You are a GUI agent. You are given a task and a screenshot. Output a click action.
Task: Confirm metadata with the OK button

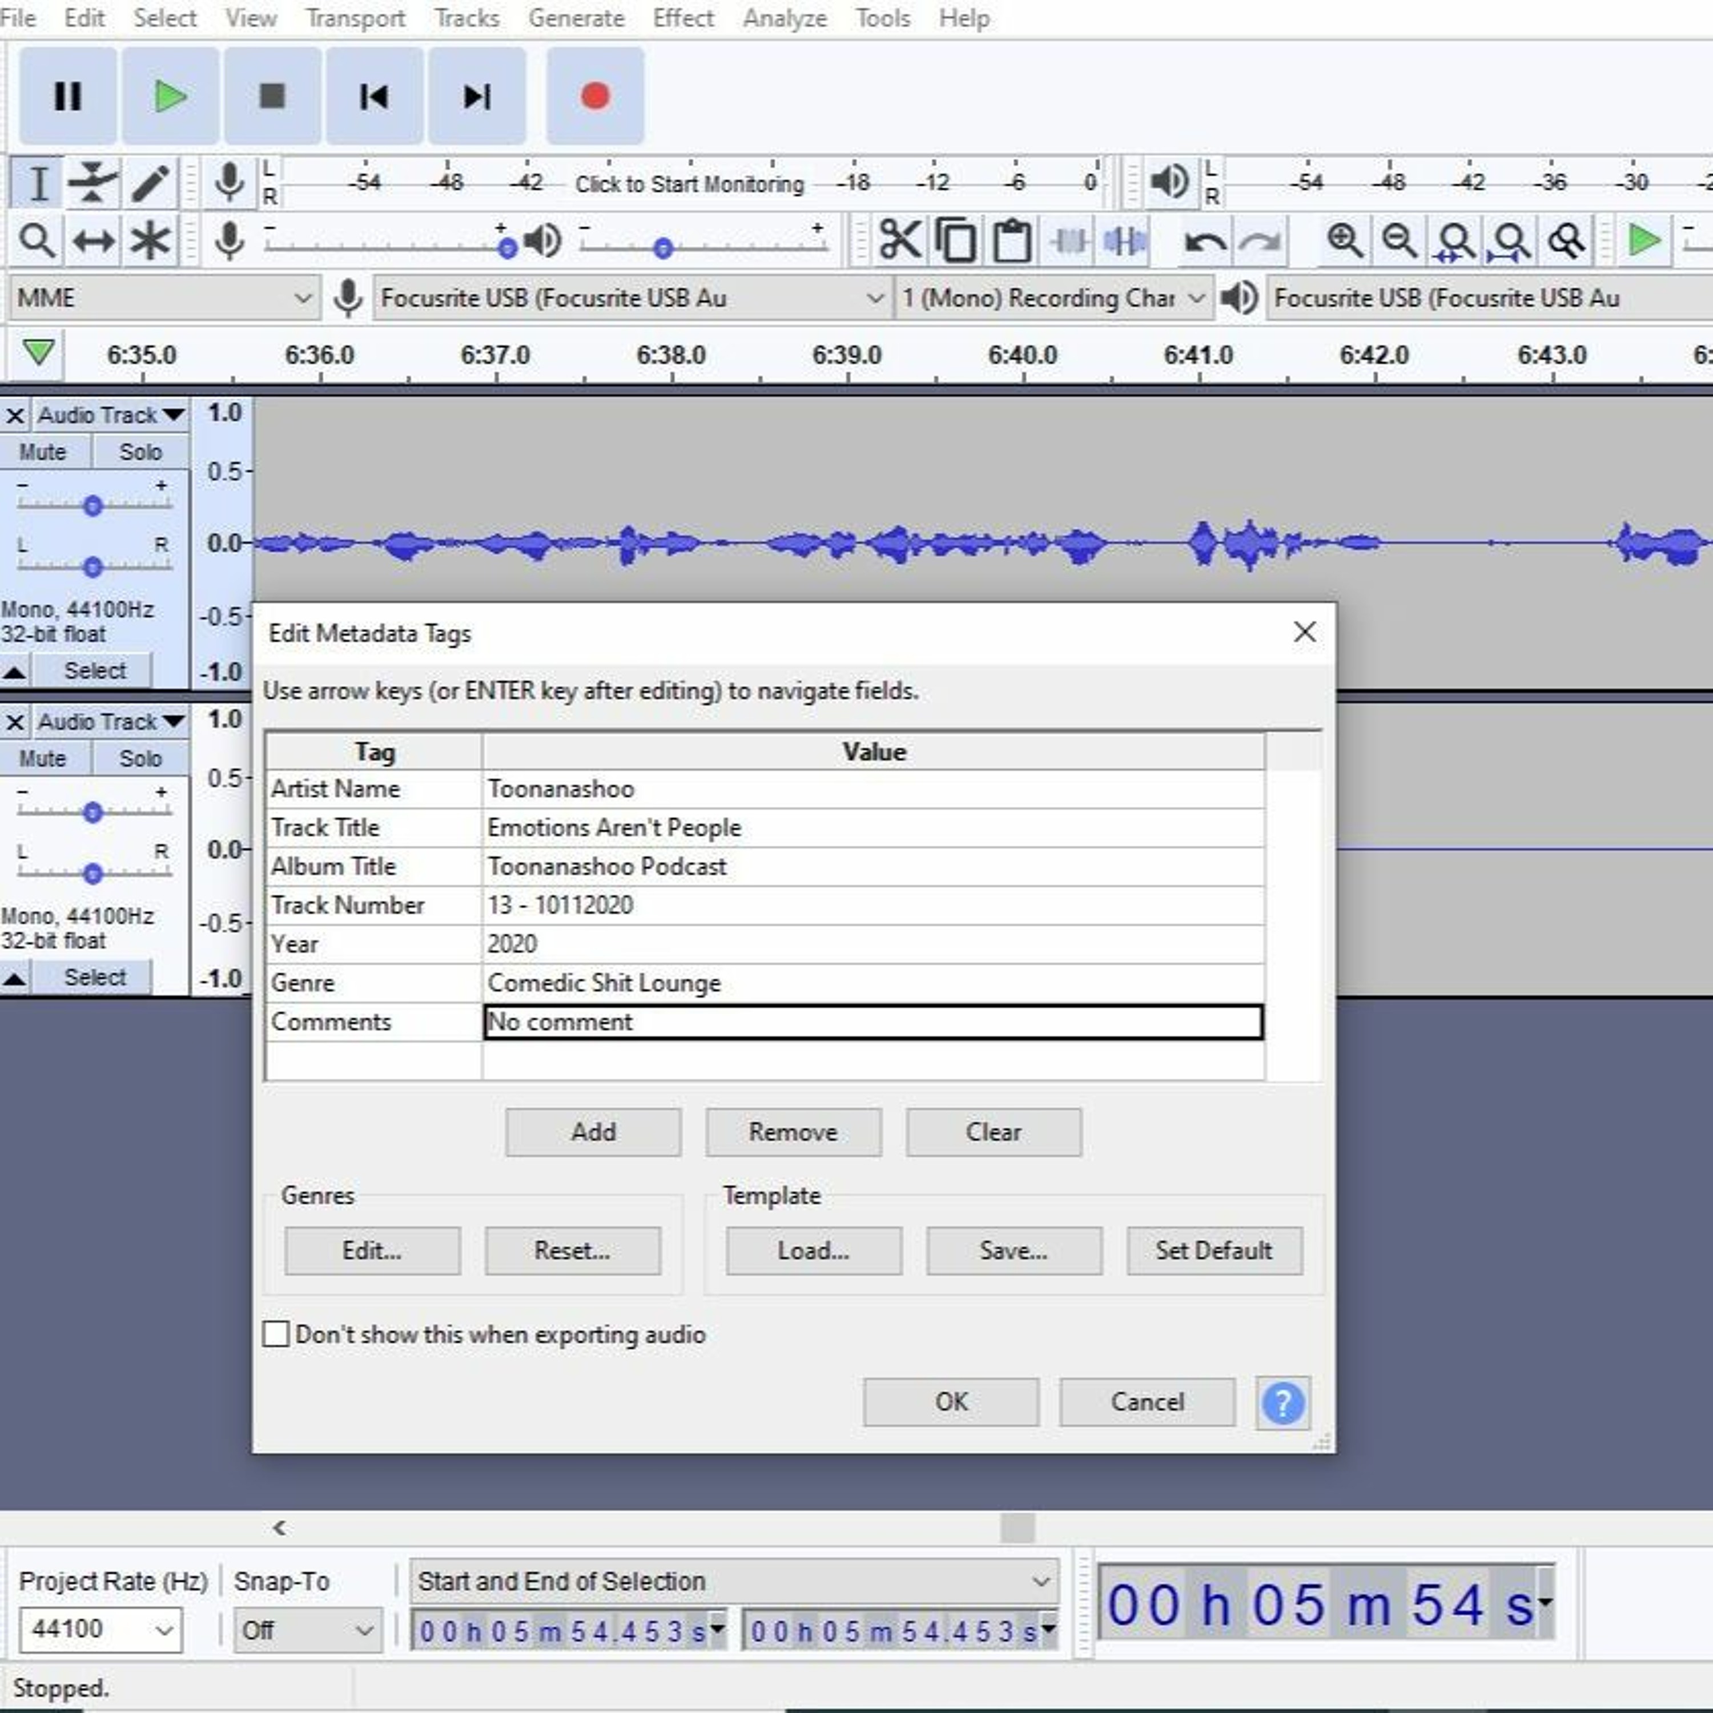click(951, 1402)
